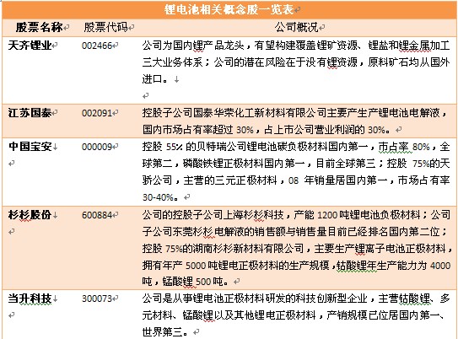Click the stock name 杉杉股份
458x339 pixels.
[30, 215]
